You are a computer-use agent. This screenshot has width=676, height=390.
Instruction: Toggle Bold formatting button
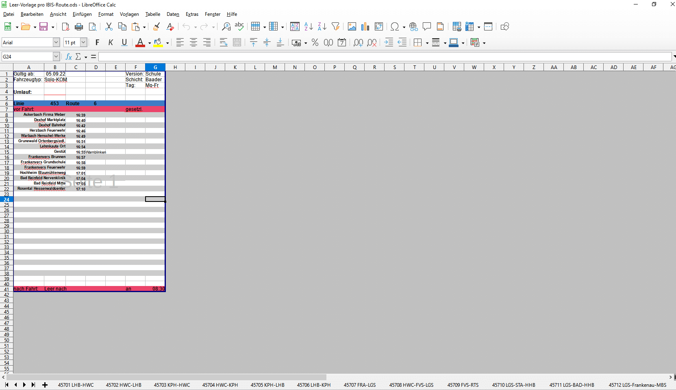(97, 43)
